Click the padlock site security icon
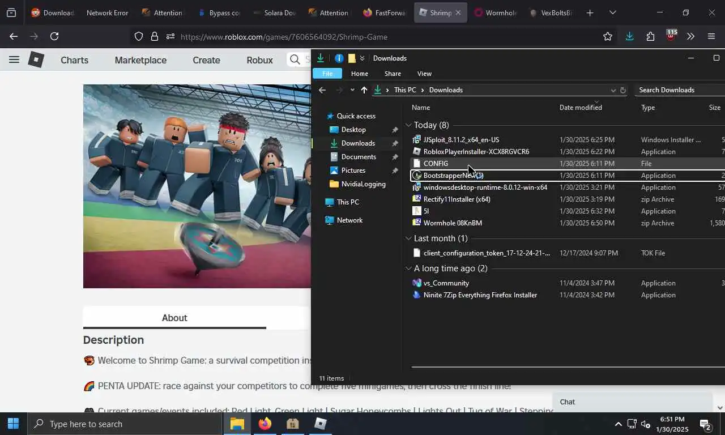The height and width of the screenshot is (435, 725). (154, 36)
